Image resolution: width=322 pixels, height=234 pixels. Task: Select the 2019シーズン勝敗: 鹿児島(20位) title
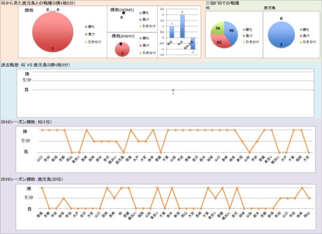coord(29,179)
